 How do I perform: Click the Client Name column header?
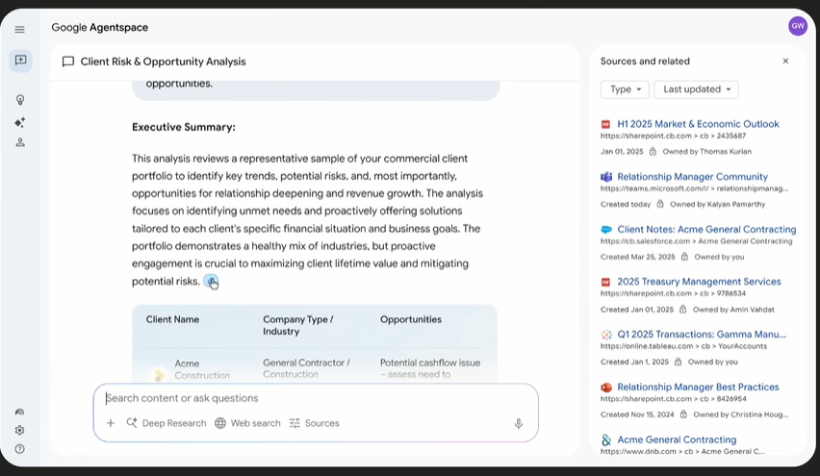coord(172,319)
